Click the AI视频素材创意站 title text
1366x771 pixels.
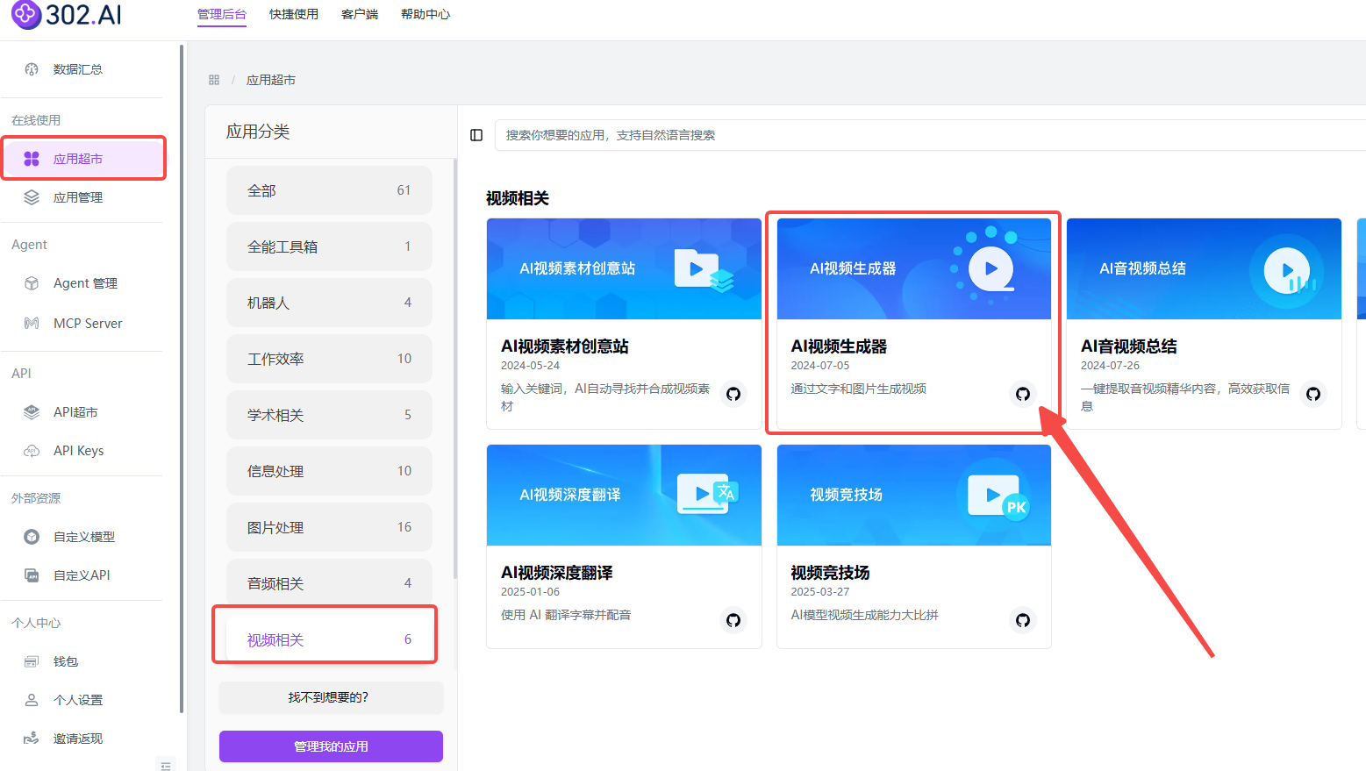[565, 346]
